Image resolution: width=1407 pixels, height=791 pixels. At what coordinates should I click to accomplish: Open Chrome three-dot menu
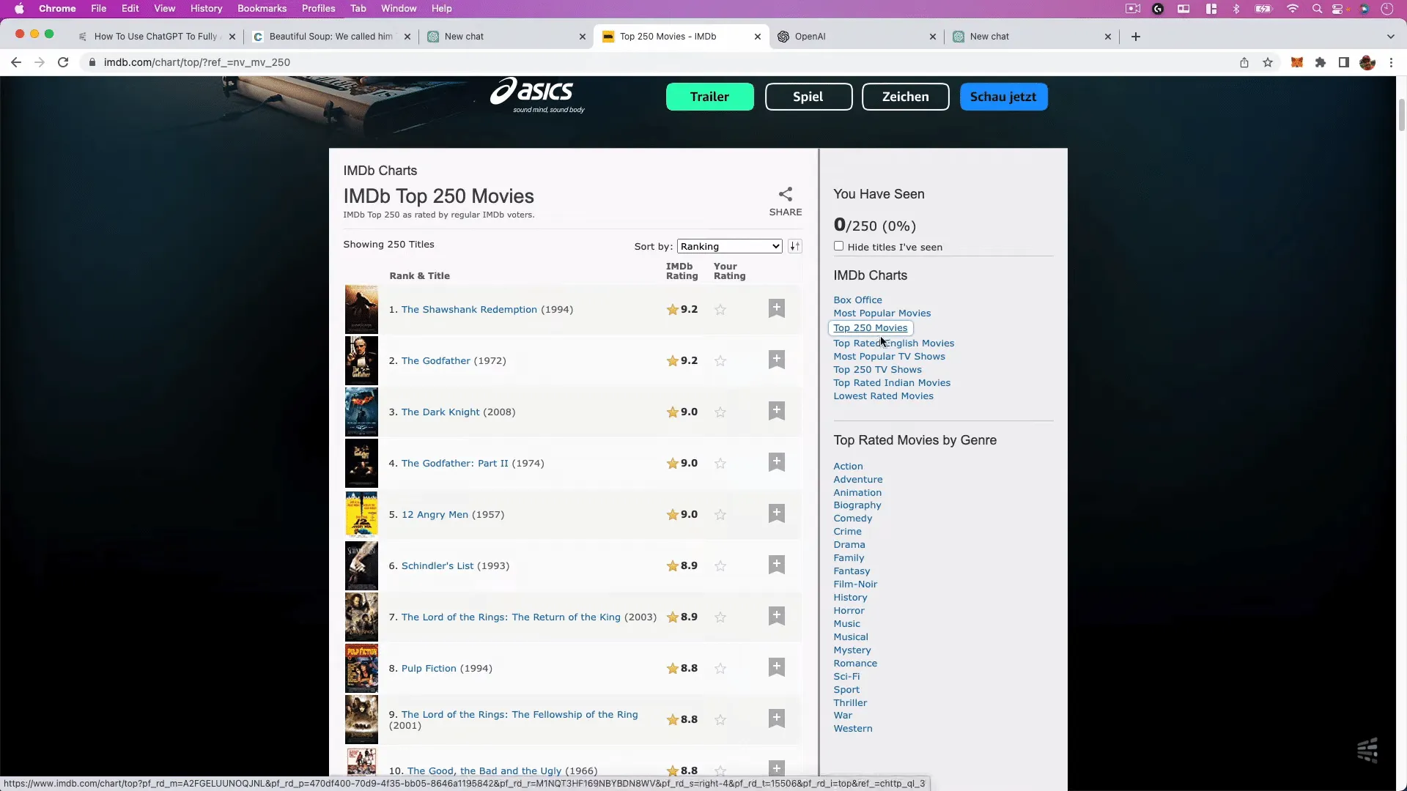tap(1391, 62)
